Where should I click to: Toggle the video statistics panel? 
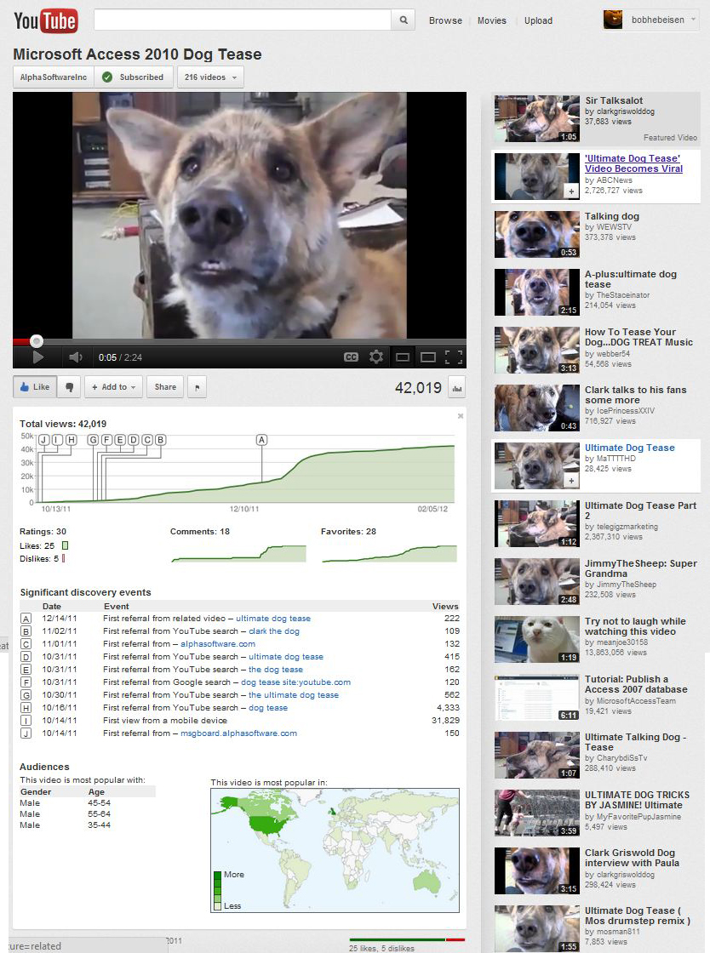(457, 388)
